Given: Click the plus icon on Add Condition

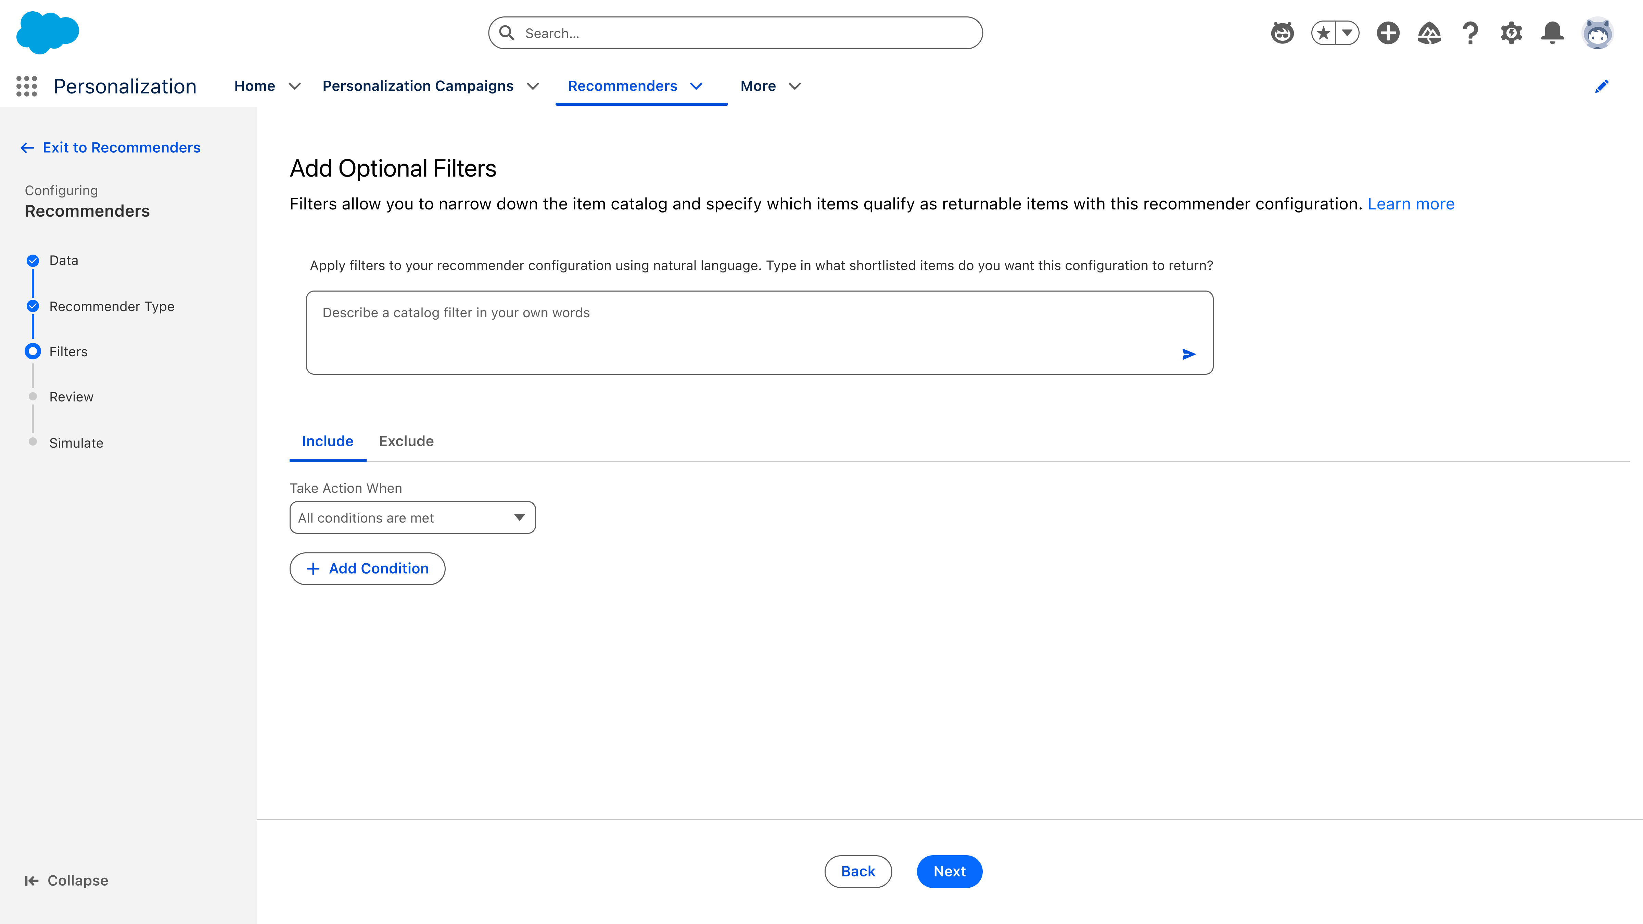Looking at the screenshot, I should pos(313,569).
